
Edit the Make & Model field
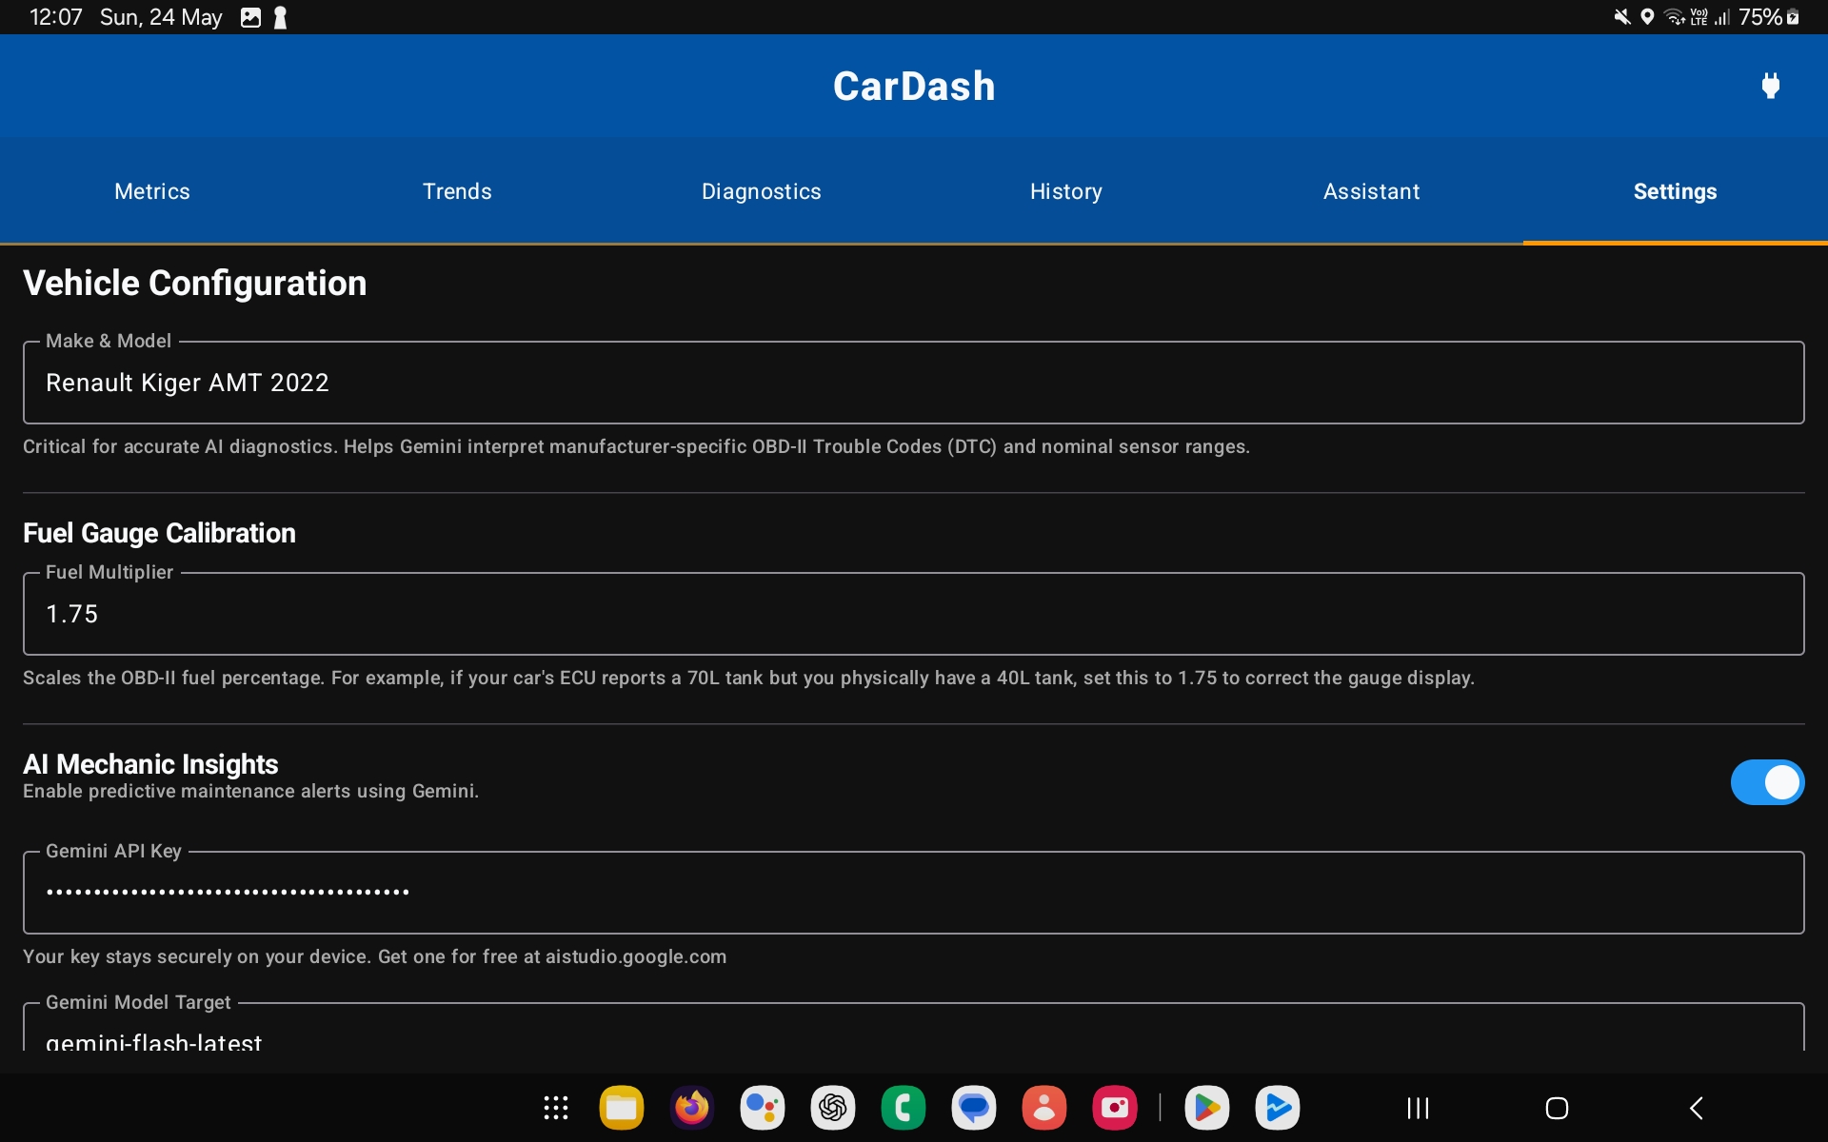914,383
